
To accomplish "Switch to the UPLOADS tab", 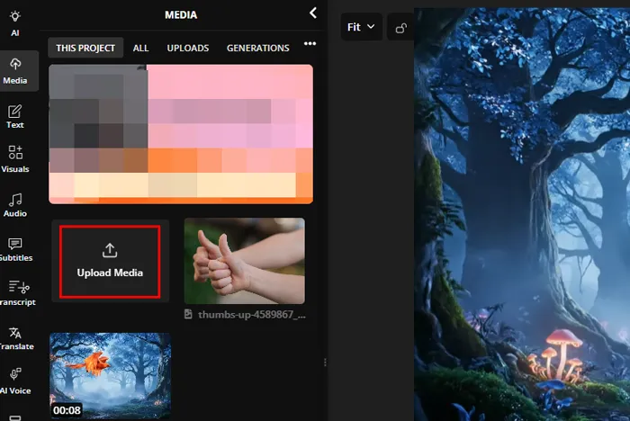I will tap(187, 48).
